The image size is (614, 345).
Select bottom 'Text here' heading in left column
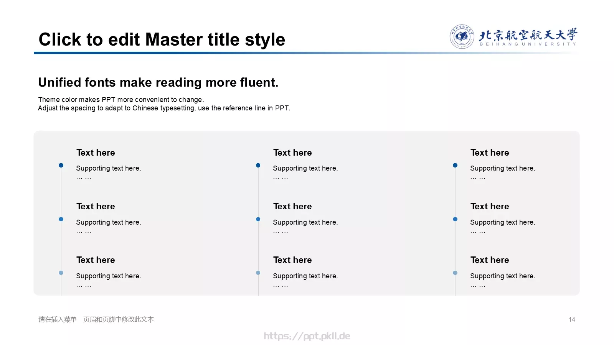pos(96,260)
